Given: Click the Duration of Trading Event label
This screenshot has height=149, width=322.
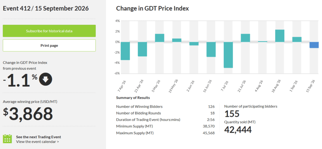Looking at the screenshot, I should coord(148,120).
